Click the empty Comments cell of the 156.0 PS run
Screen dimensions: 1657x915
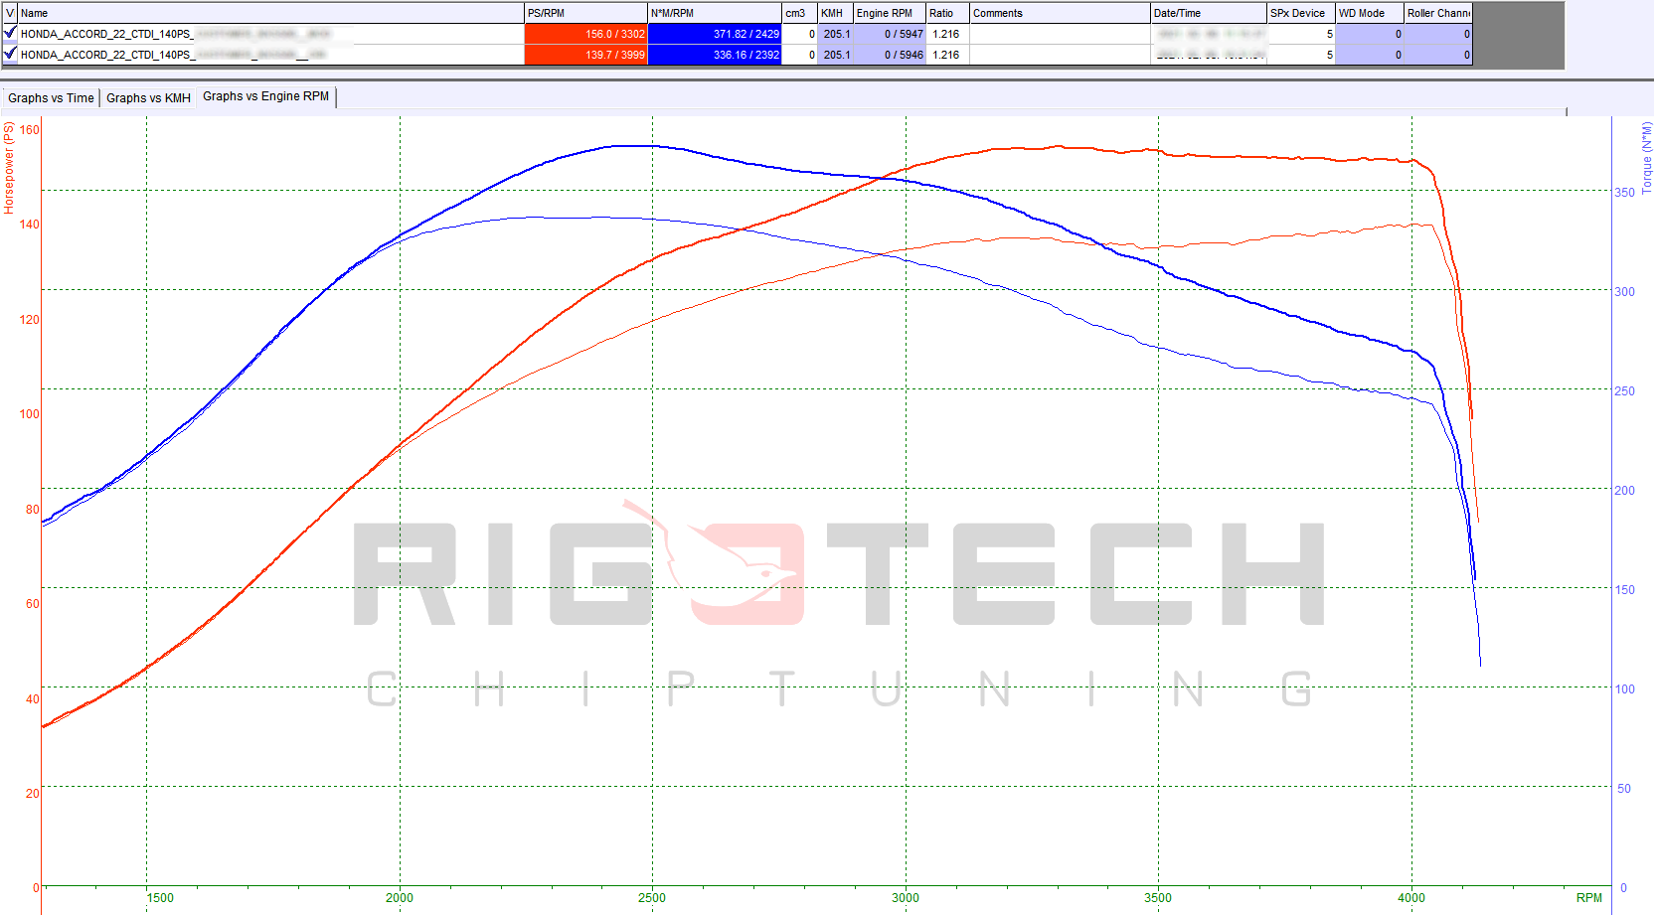click(x=1060, y=34)
